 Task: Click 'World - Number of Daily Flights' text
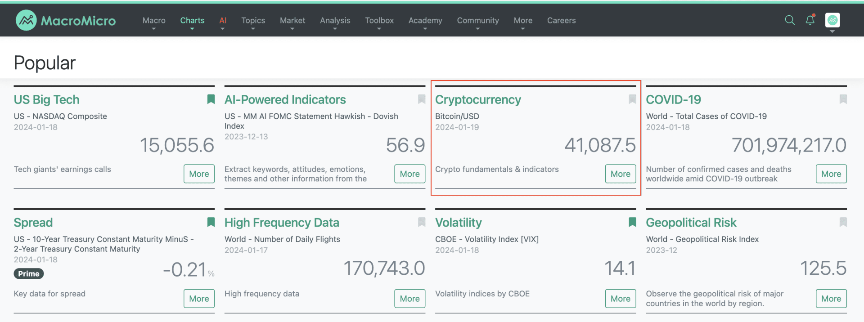pyautogui.click(x=282, y=239)
